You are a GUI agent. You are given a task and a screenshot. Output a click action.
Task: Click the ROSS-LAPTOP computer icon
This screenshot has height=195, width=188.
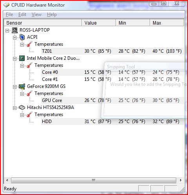15,30
